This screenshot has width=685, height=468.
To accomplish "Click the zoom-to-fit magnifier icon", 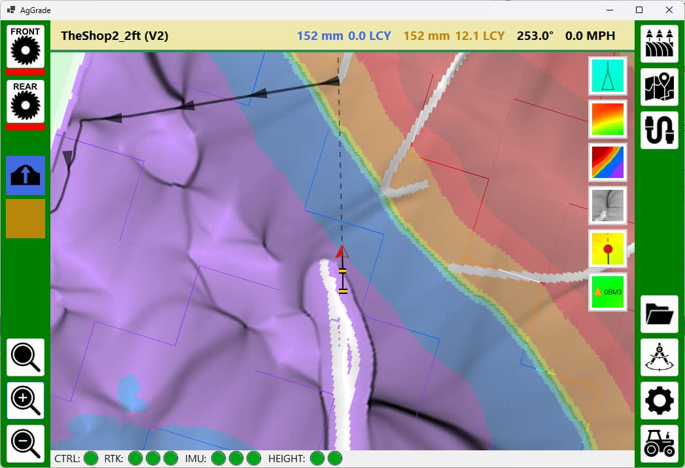I will click(26, 357).
